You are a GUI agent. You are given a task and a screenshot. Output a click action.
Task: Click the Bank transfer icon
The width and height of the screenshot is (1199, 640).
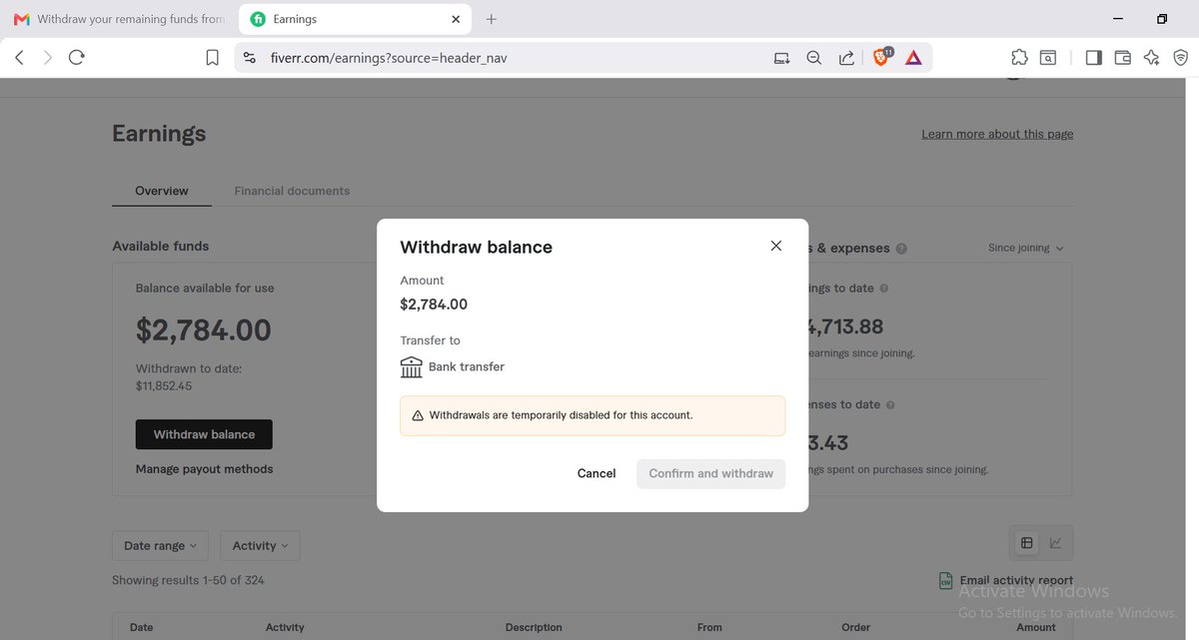click(412, 367)
